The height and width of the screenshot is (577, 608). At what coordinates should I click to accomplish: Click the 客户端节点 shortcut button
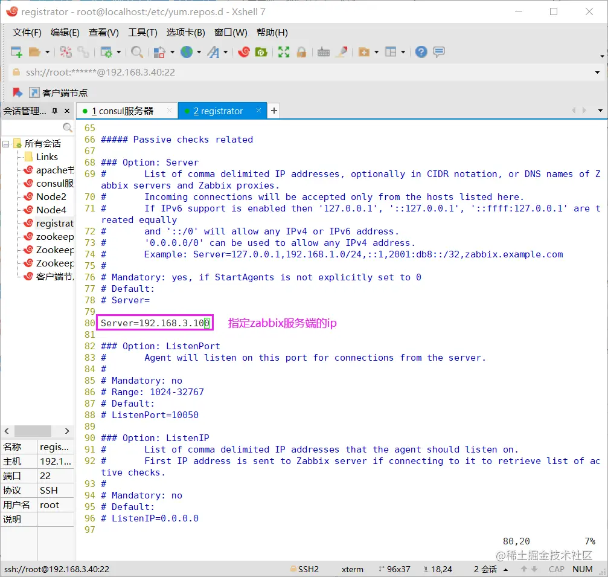click(59, 92)
